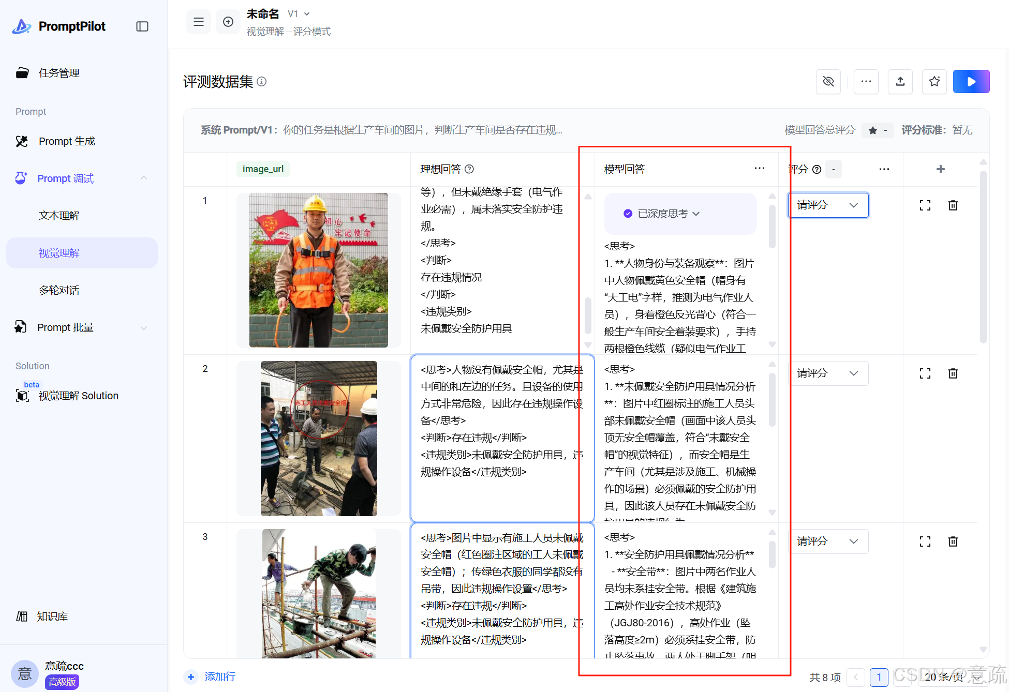The width and height of the screenshot is (1009, 692).
Task: Click row 1 模型回答 scrollbar
Action: click(772, 227)
